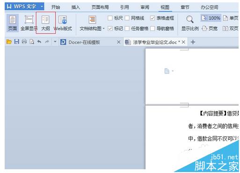This screenshot has width=240, height=173.
Task: Click the 【内容提要】 text in document
Action: [213, 113]
